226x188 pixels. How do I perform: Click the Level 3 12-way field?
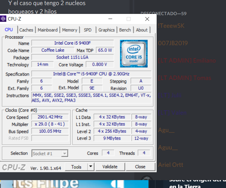(x=141, y=138)
